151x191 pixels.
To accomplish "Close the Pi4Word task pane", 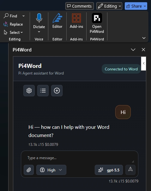I will [143, 50].
